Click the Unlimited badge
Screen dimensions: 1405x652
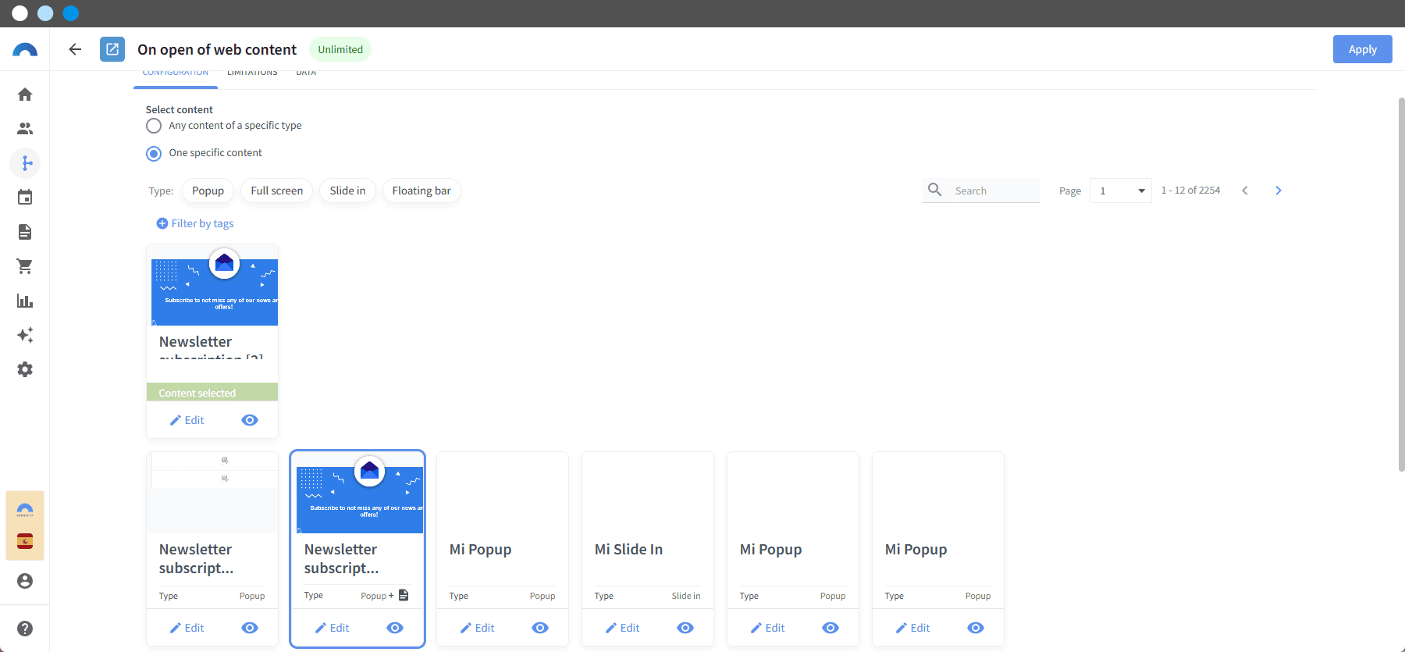(340, 49)
